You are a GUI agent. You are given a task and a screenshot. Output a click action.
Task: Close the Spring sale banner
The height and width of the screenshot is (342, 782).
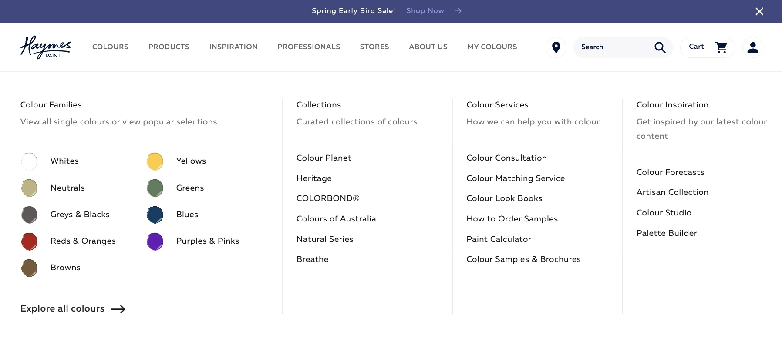[x=759, y=11]
